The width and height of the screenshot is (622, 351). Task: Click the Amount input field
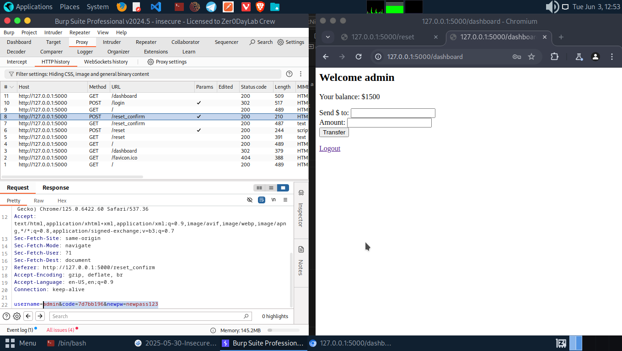[389, 122]
